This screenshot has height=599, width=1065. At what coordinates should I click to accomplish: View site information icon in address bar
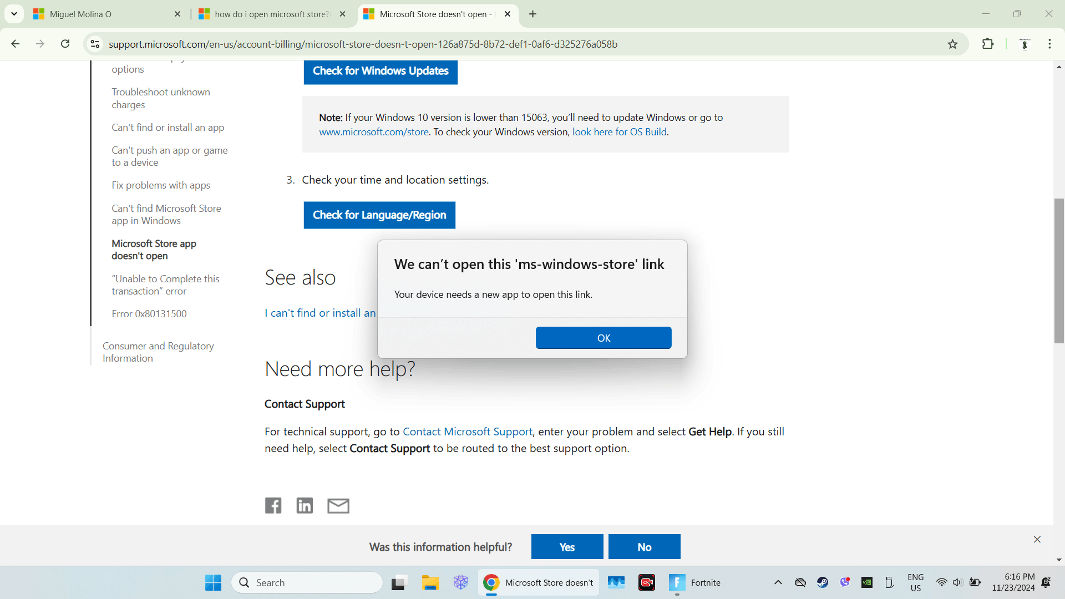[x=95, y=44]
